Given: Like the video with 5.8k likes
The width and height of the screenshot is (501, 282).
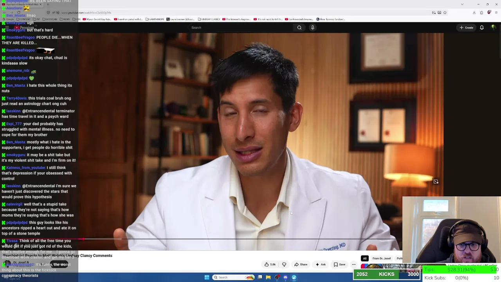Looking at the screenshot, I should [270, 264].
